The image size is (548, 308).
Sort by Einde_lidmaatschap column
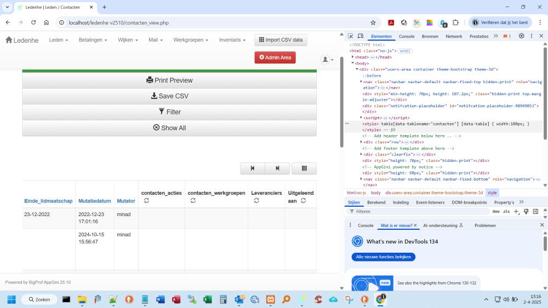48,201
